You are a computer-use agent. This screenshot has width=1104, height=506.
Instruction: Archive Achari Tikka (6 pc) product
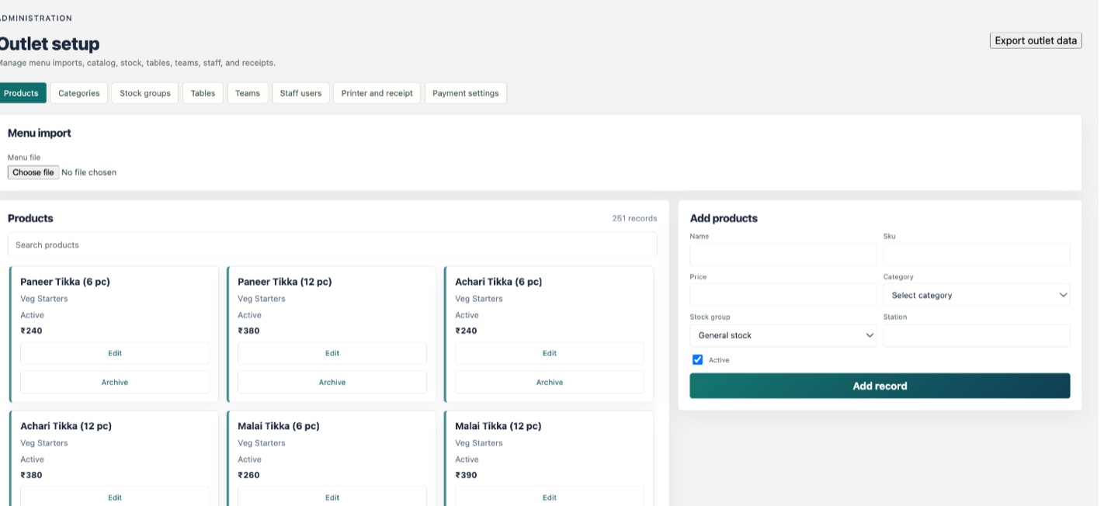point(550,382)
